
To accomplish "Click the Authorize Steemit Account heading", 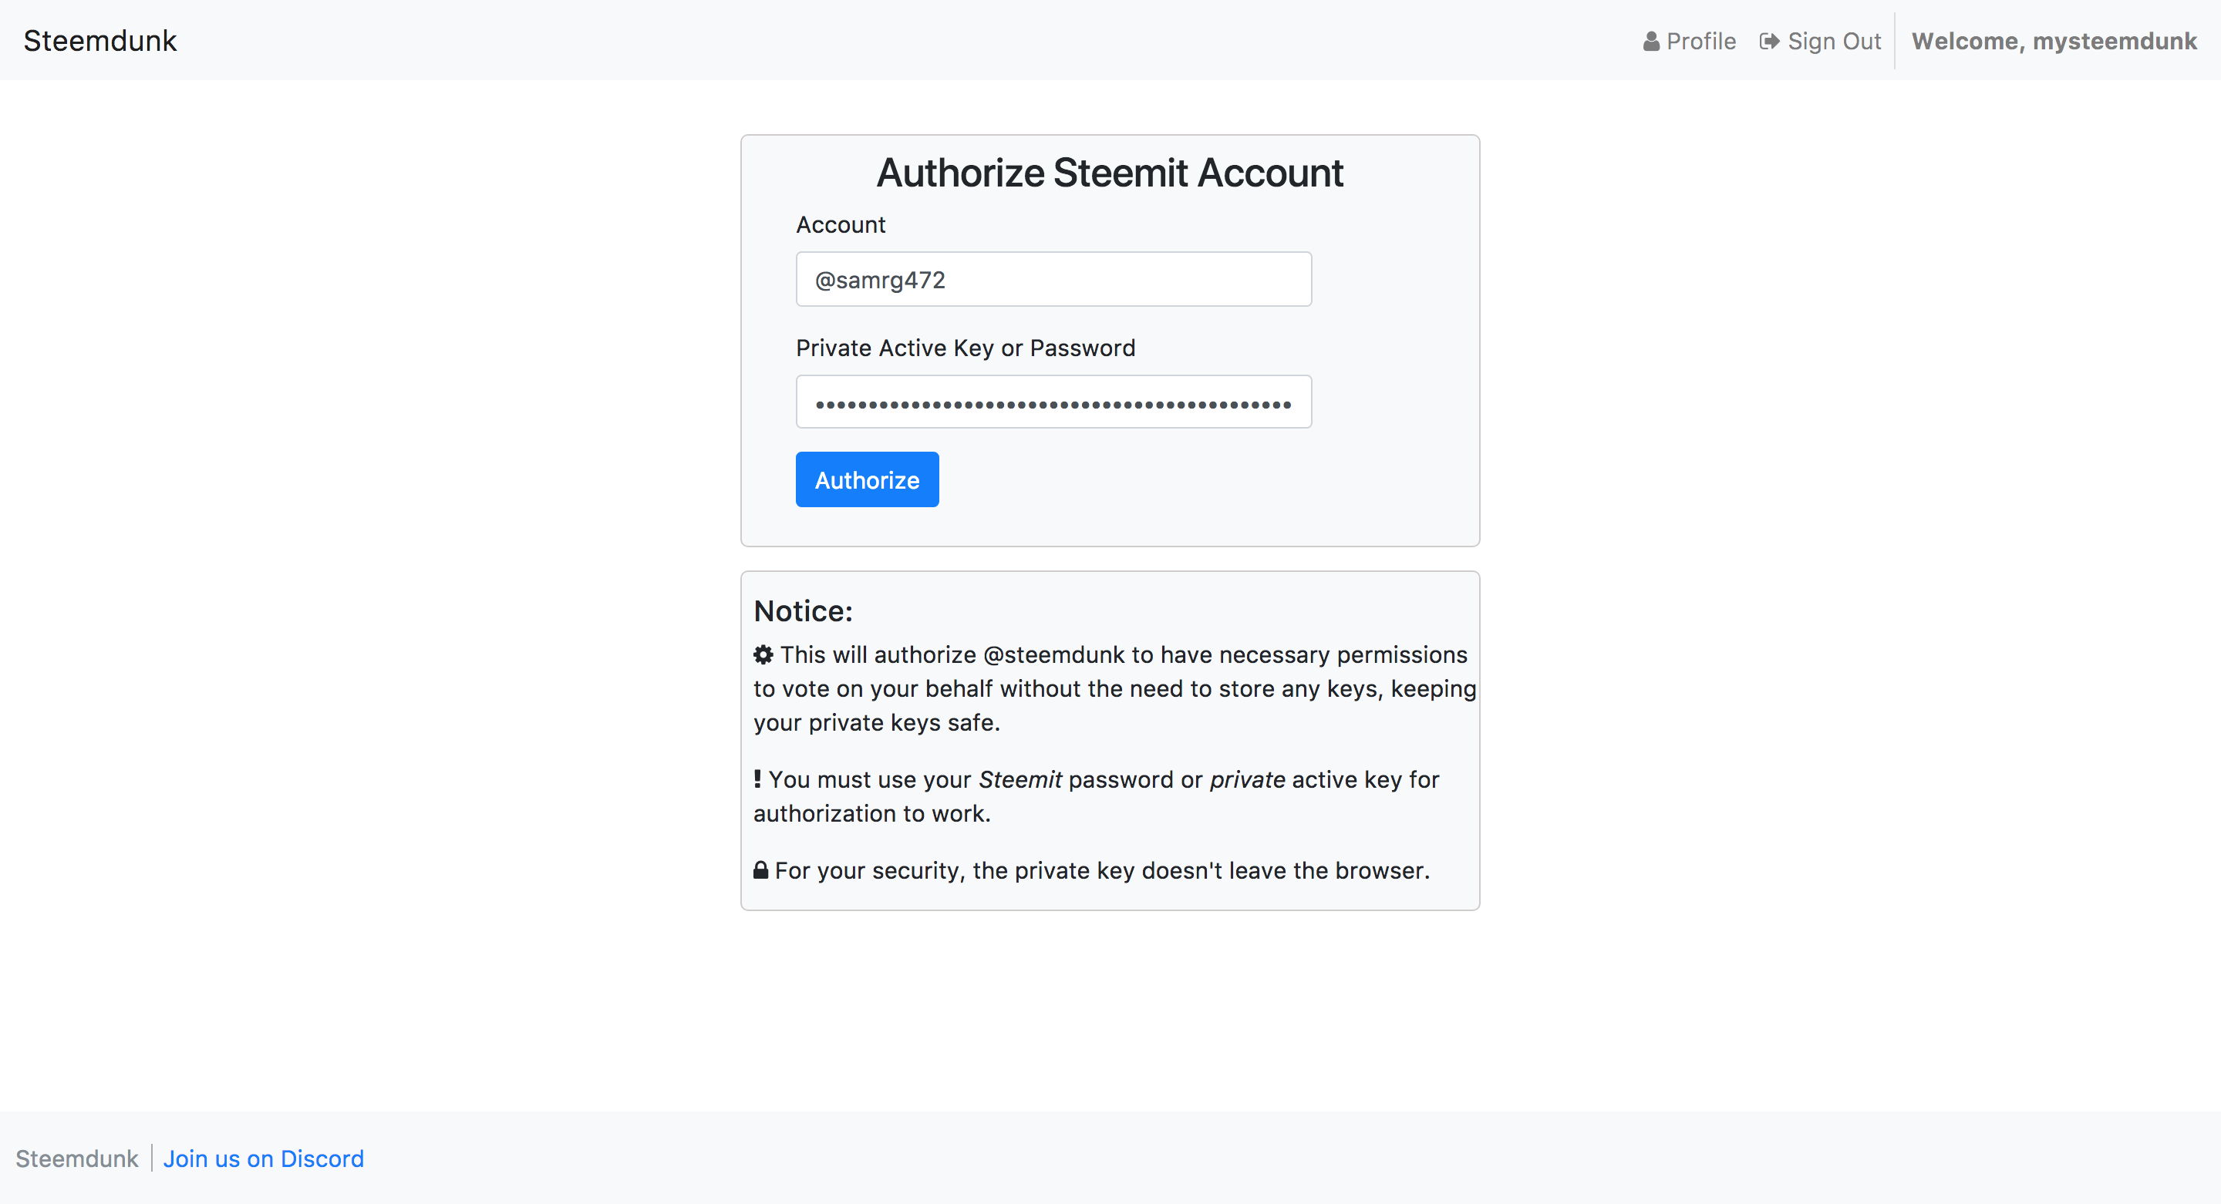I will 1110,173.
